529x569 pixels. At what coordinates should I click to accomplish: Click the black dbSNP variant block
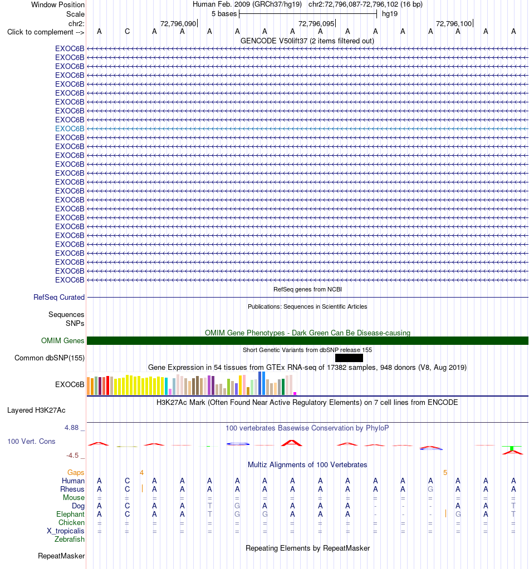(x=349, y=358)
